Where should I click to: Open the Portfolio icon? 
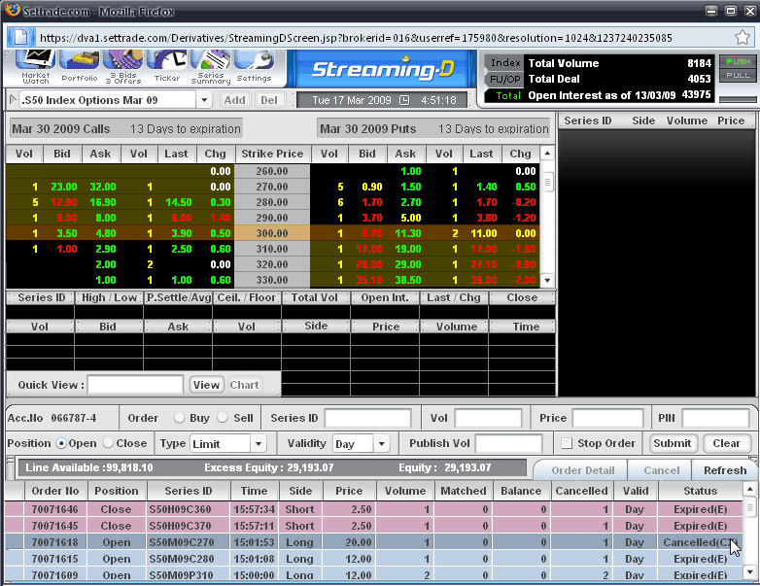coord(80,65)
